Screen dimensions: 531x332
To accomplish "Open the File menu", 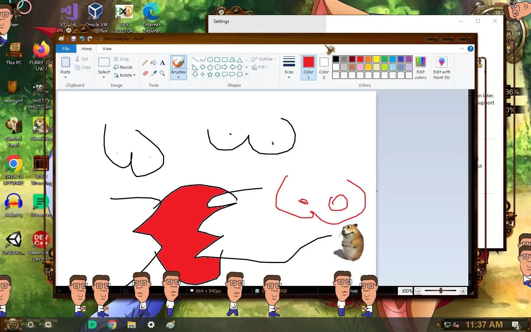I will (x=66, y=49).
